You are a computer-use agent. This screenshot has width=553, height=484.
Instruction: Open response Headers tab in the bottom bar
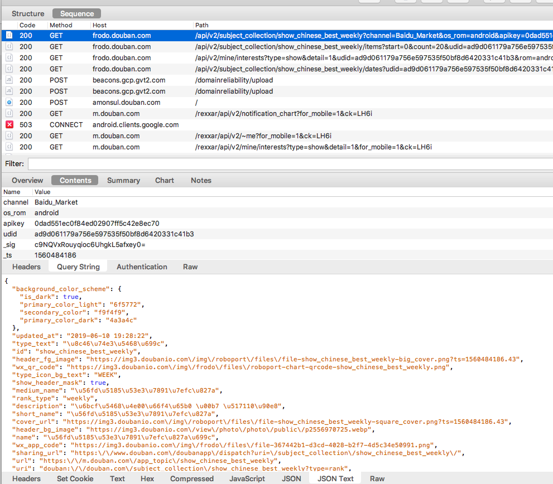tap(26, 478)
